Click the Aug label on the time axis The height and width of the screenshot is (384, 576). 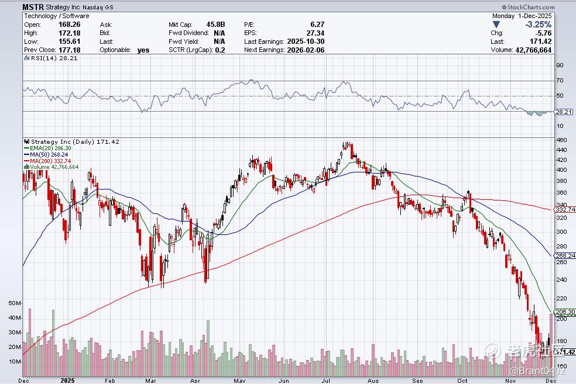coord(373,380)
